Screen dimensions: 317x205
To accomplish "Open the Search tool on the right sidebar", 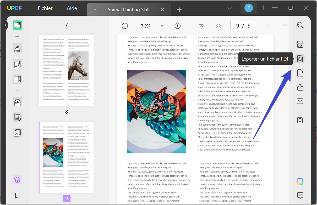I will 300,25.
